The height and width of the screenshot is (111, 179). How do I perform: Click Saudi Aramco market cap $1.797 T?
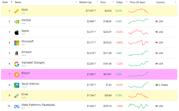91,85
